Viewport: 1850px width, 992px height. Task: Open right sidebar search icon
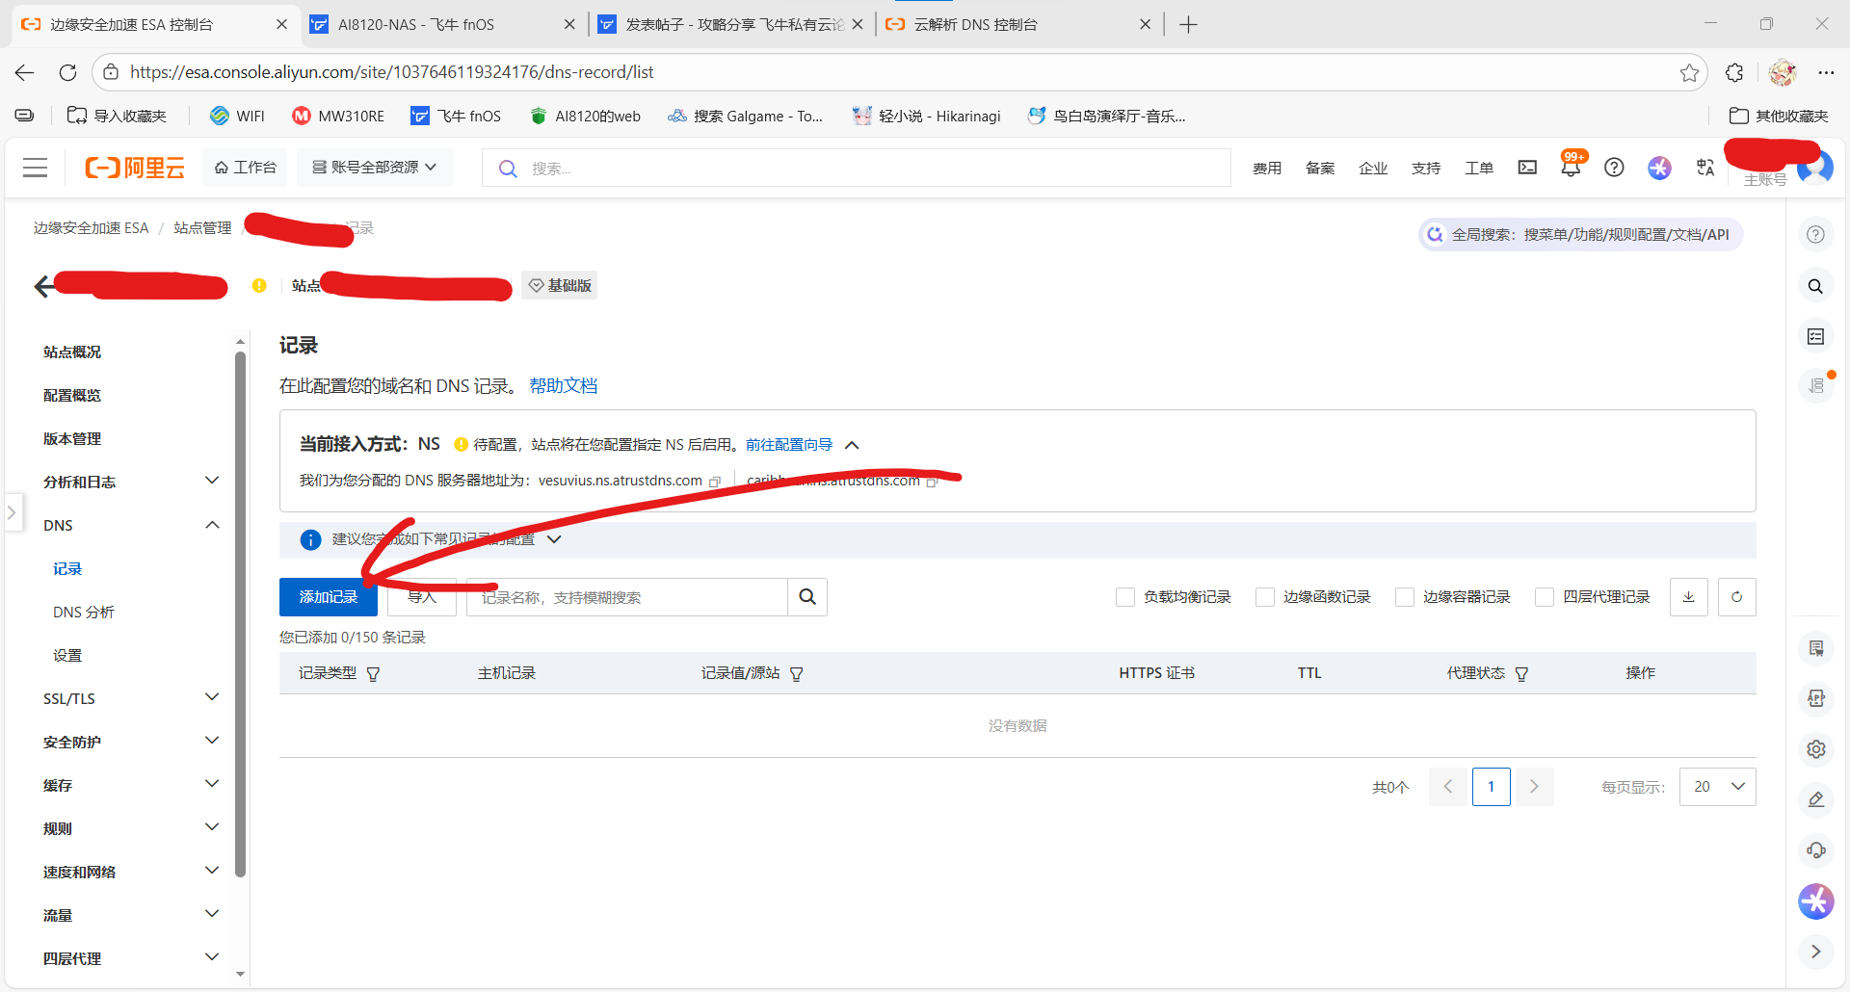pos(1815,286)
